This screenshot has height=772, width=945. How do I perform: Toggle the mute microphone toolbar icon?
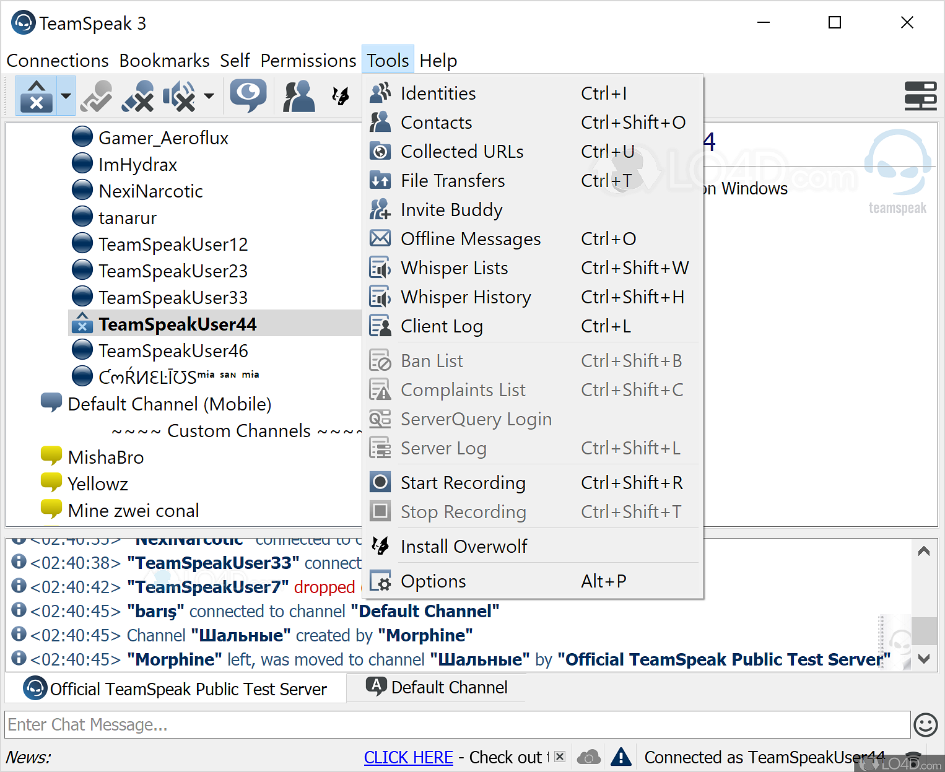click(x=137, y=96)
